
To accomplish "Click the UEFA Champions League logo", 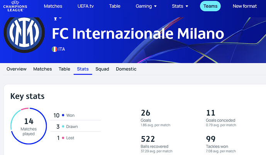I will point(15,6).
